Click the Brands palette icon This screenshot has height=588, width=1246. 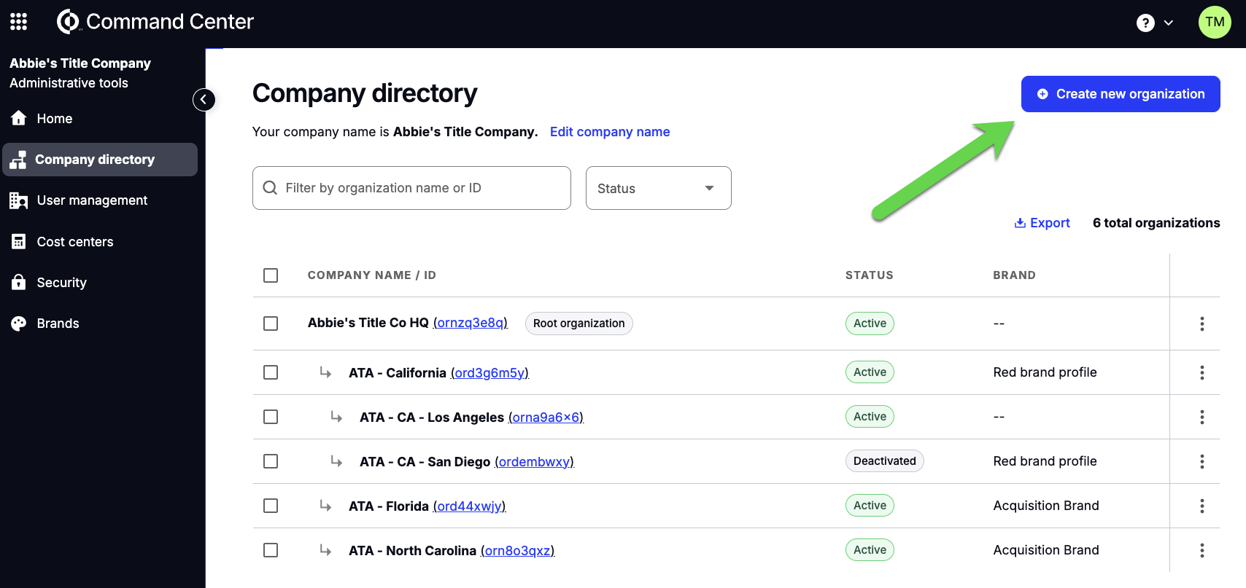click(19, 324)
